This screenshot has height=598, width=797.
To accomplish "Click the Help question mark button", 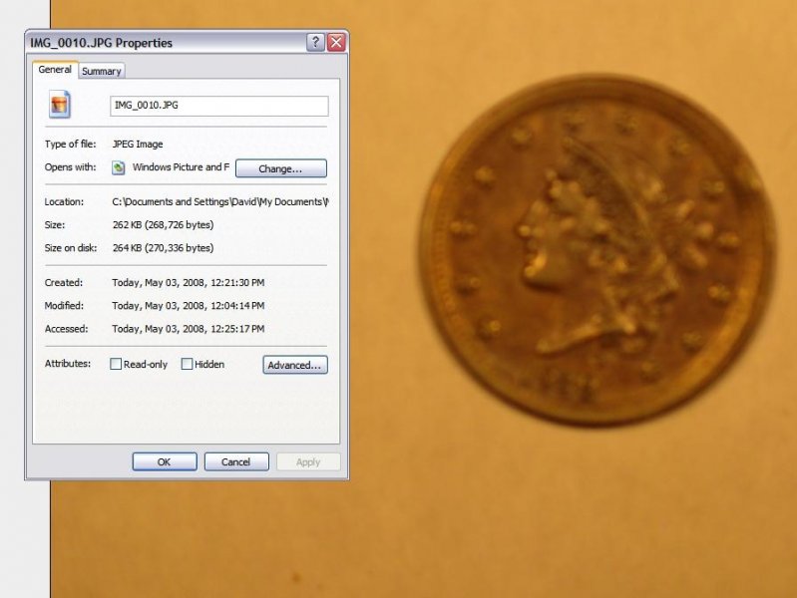I will click(315, 42).
